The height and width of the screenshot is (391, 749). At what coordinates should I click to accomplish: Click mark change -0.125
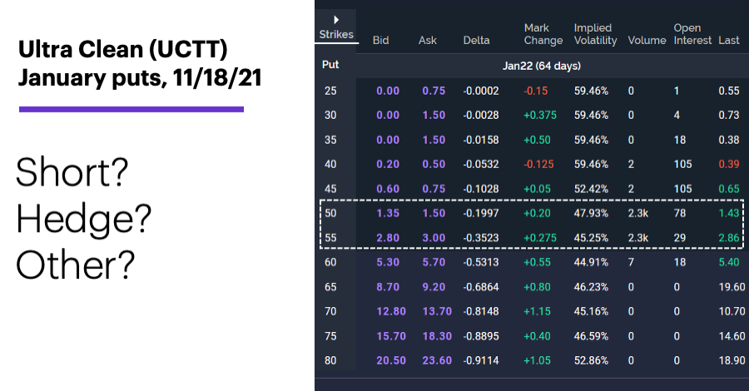pyautogui.click(x=538, y=164)
